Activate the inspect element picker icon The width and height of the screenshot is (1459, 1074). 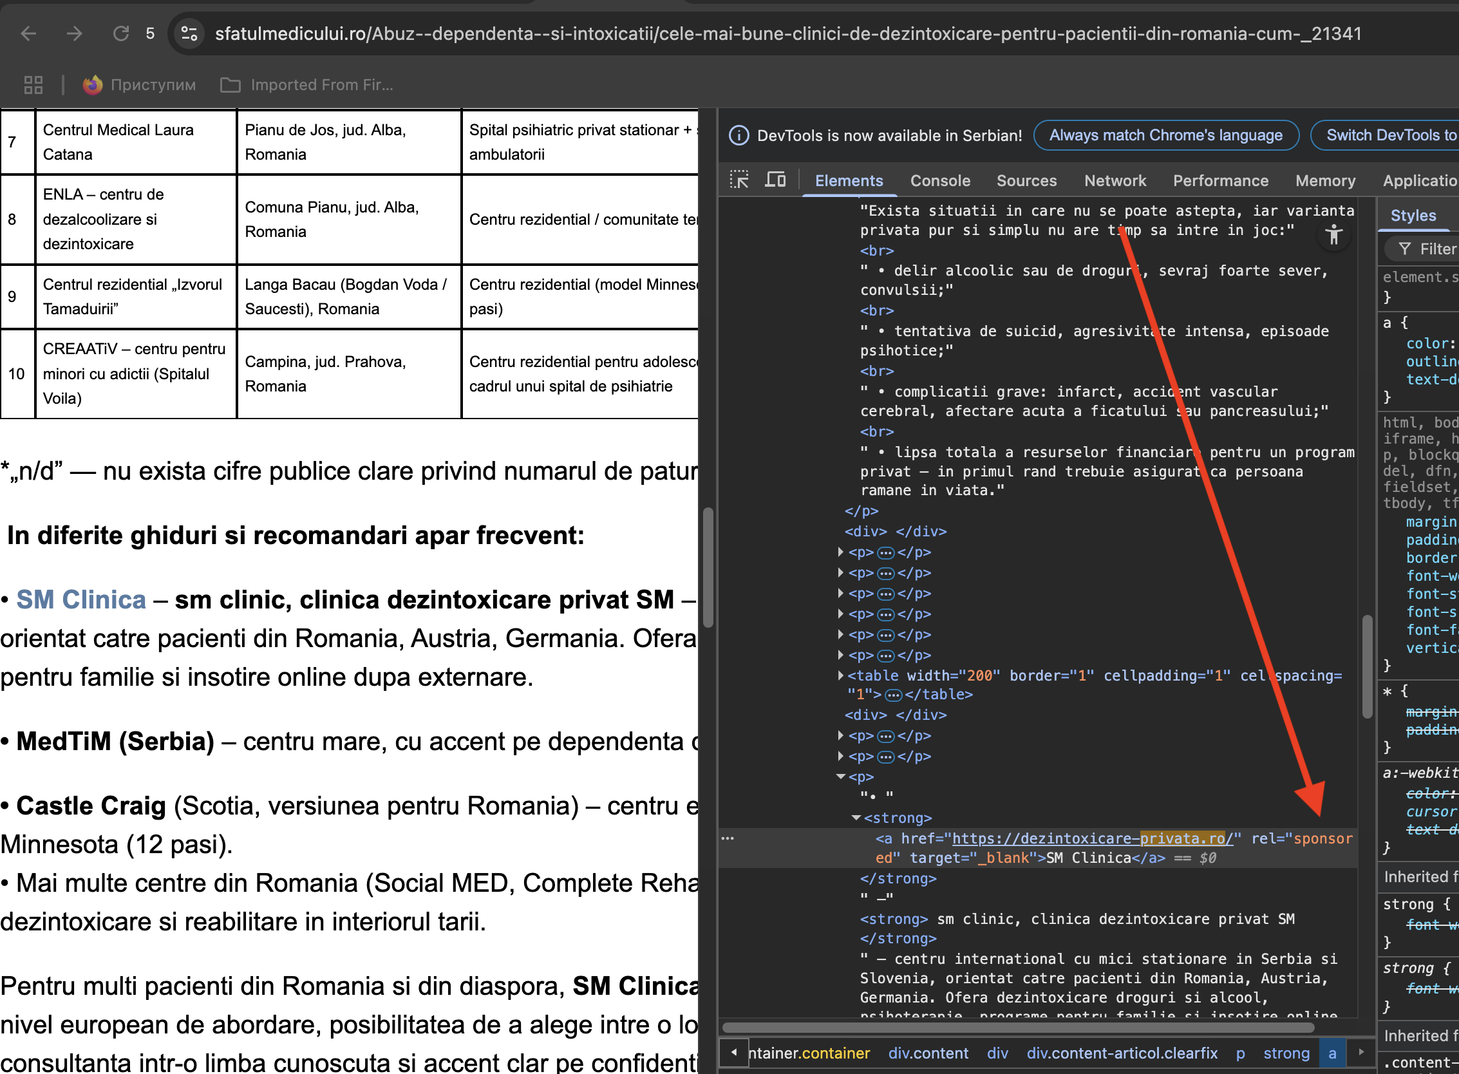click(x=739, y=180)
